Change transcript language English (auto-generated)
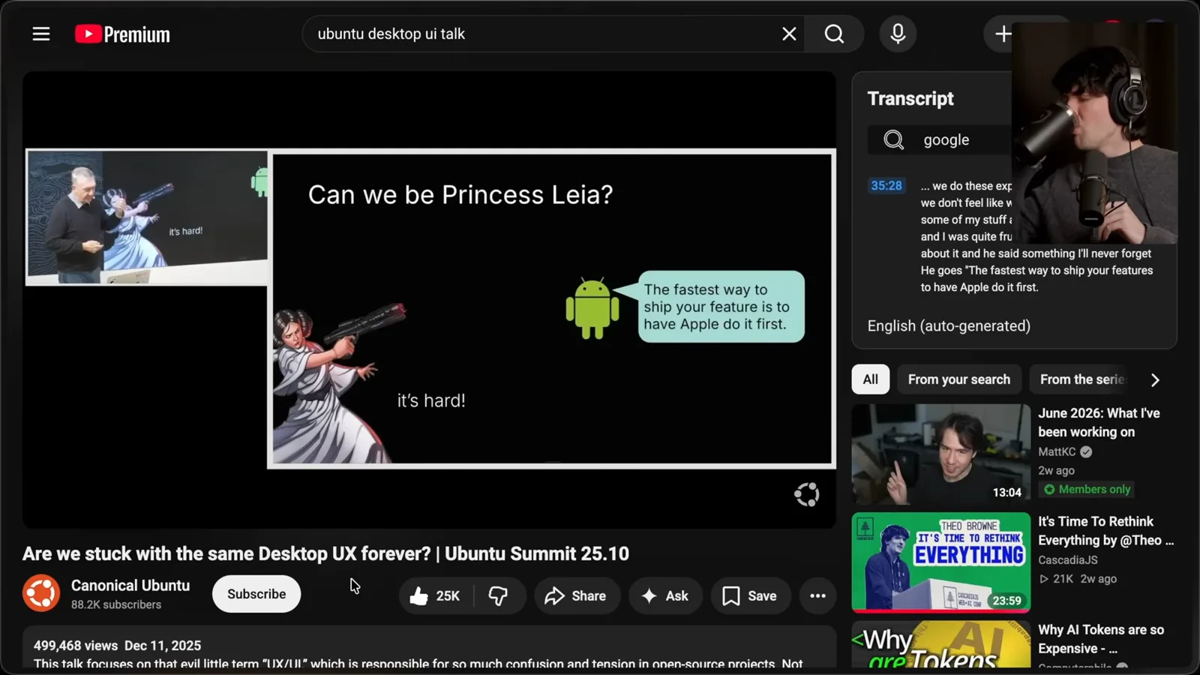1200x675 pixels. click(x=949, y=325)
